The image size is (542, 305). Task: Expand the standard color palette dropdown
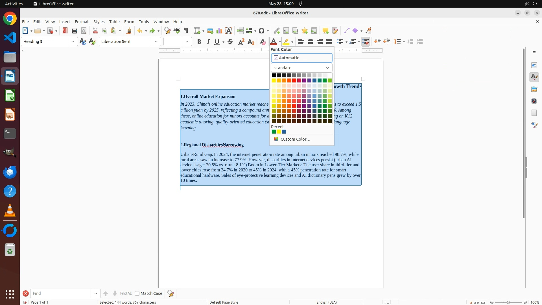[x=301, y=68]
